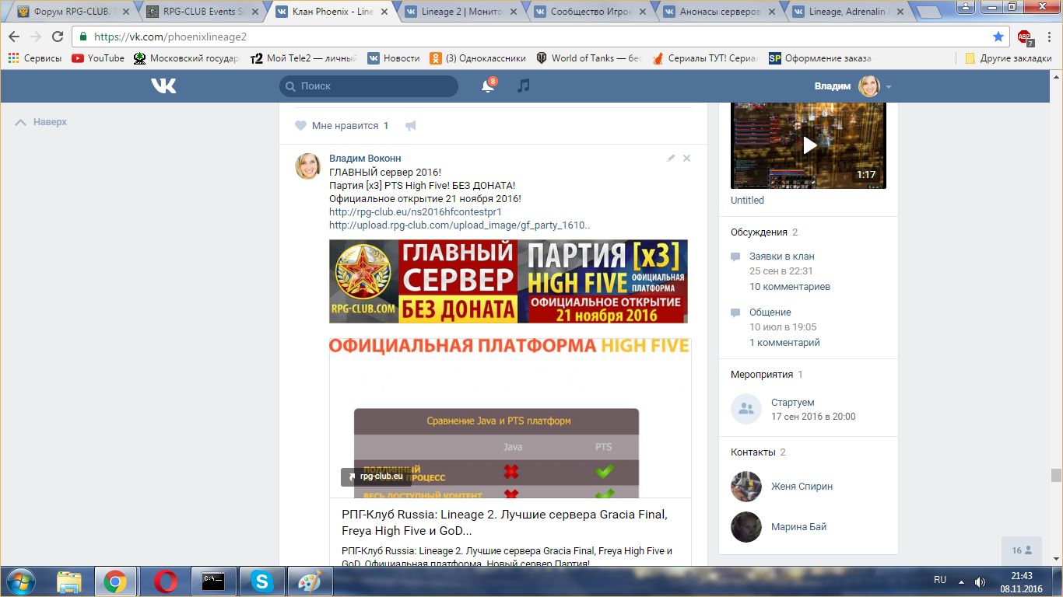Jump back to top with Наверх
This screenshot has width=1063, height=597.
pos(41,122)
